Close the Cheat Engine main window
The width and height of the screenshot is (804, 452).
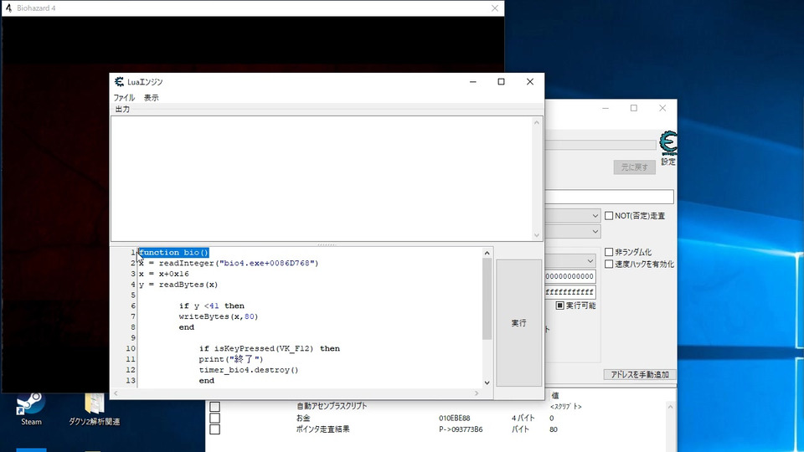click(662, 108)
